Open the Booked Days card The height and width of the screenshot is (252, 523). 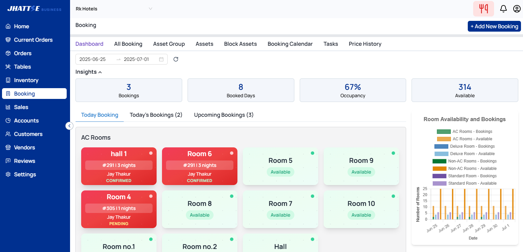[241, 90]
